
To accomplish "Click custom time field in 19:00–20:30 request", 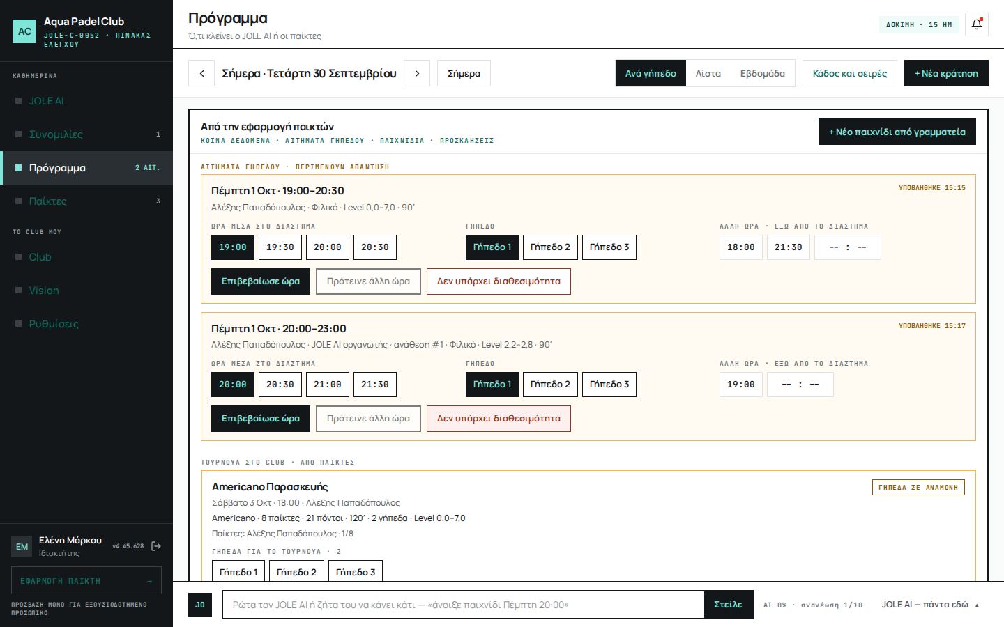I will 847,247.
